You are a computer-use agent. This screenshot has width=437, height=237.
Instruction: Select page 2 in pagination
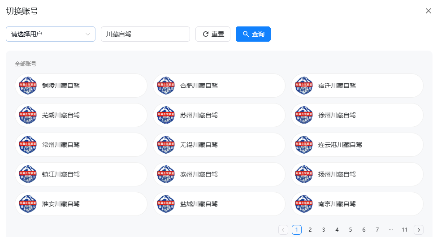[310, 230]
